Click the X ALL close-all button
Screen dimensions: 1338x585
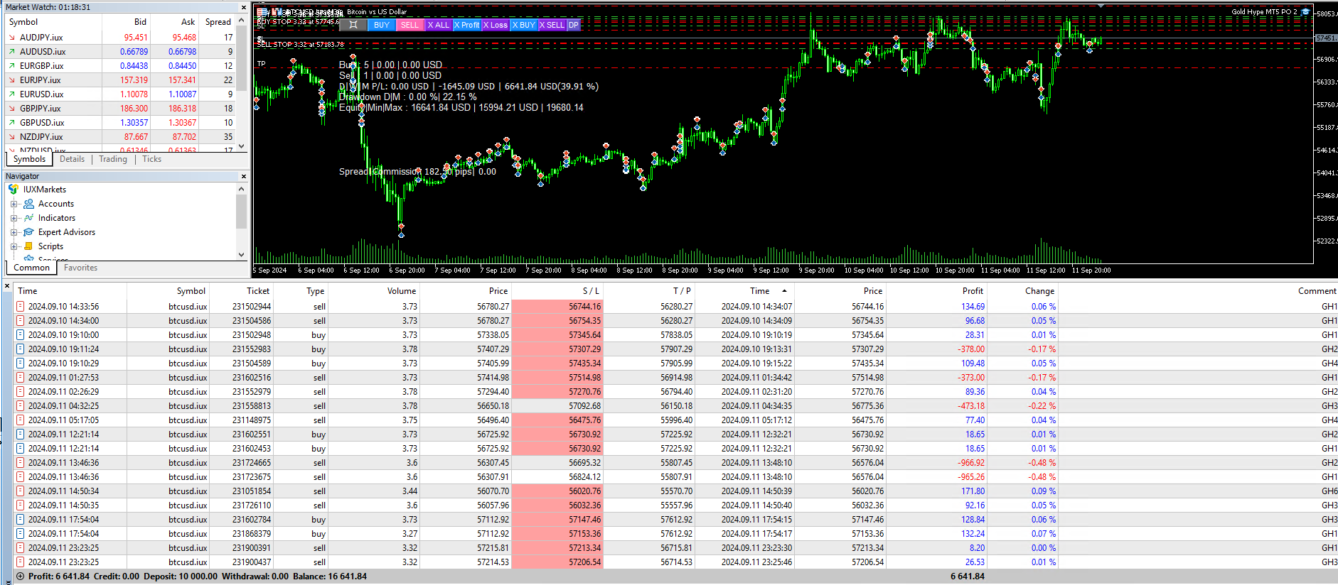pyautogui.click(x=439, y=25)
